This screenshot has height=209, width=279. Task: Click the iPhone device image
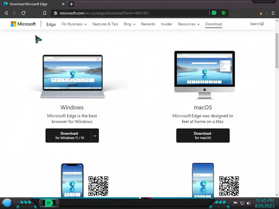pyautogui.click(x=72, y=180)
